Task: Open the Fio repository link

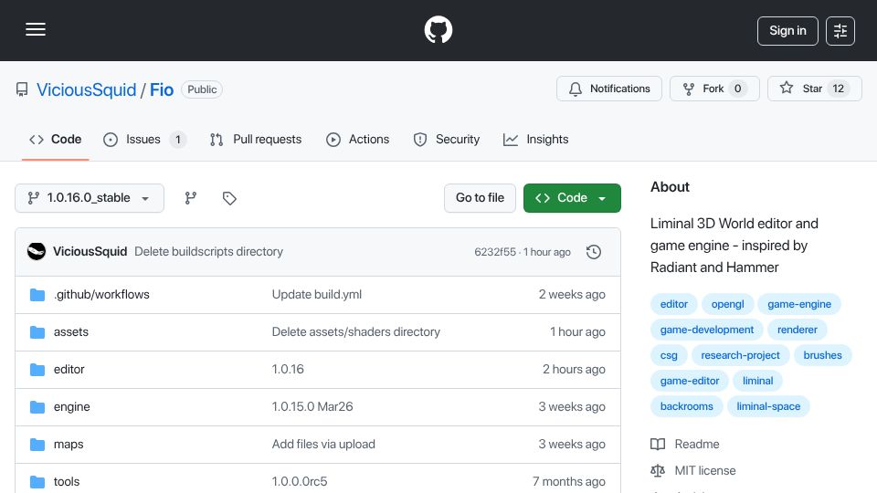Action: click(x=162, y=89)
